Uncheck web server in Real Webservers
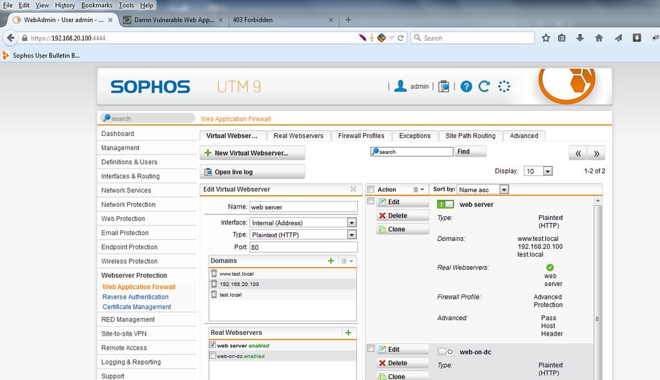The width and height of the screenshot is (660, 380). pos(213,345)
